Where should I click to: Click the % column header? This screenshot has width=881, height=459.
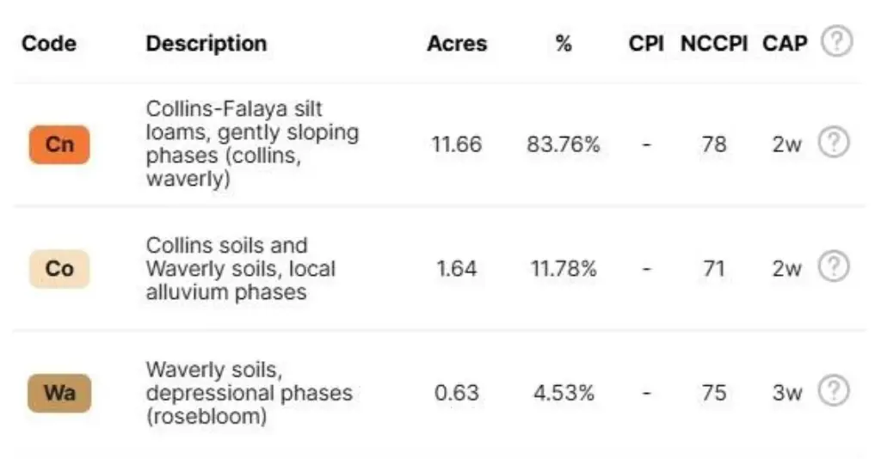coord(564,43)
